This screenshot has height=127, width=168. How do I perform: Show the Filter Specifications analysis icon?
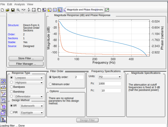coord(44,10)
